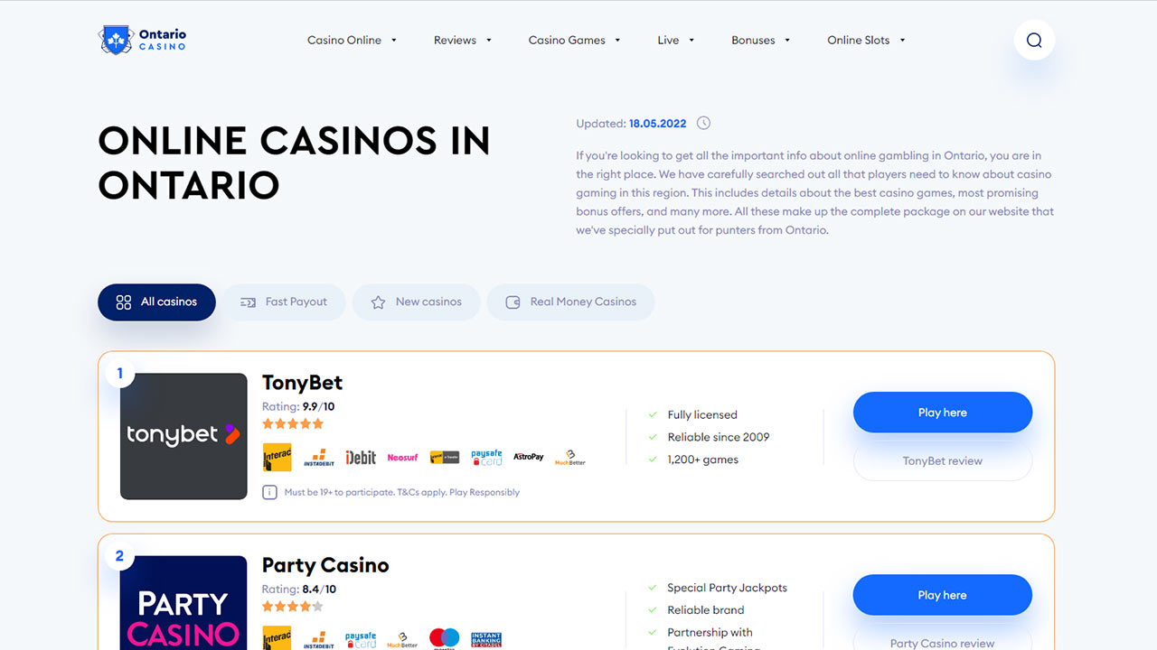Click the TonyBet logo thumbnail
Viewport: 1157px width, 650px height.
(183, 436)
